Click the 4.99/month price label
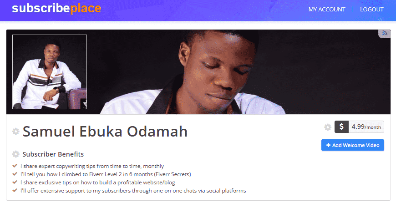396x203 pixels. [366, 127]
